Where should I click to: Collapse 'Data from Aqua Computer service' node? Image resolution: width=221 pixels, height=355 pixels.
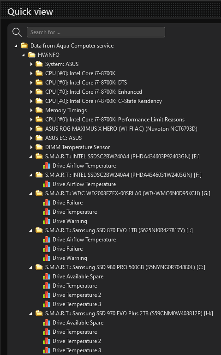pos(16,46)
